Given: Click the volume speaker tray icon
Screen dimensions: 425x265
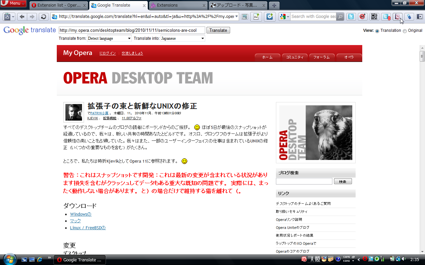Looking at the screenshot, I should (404, 259).
